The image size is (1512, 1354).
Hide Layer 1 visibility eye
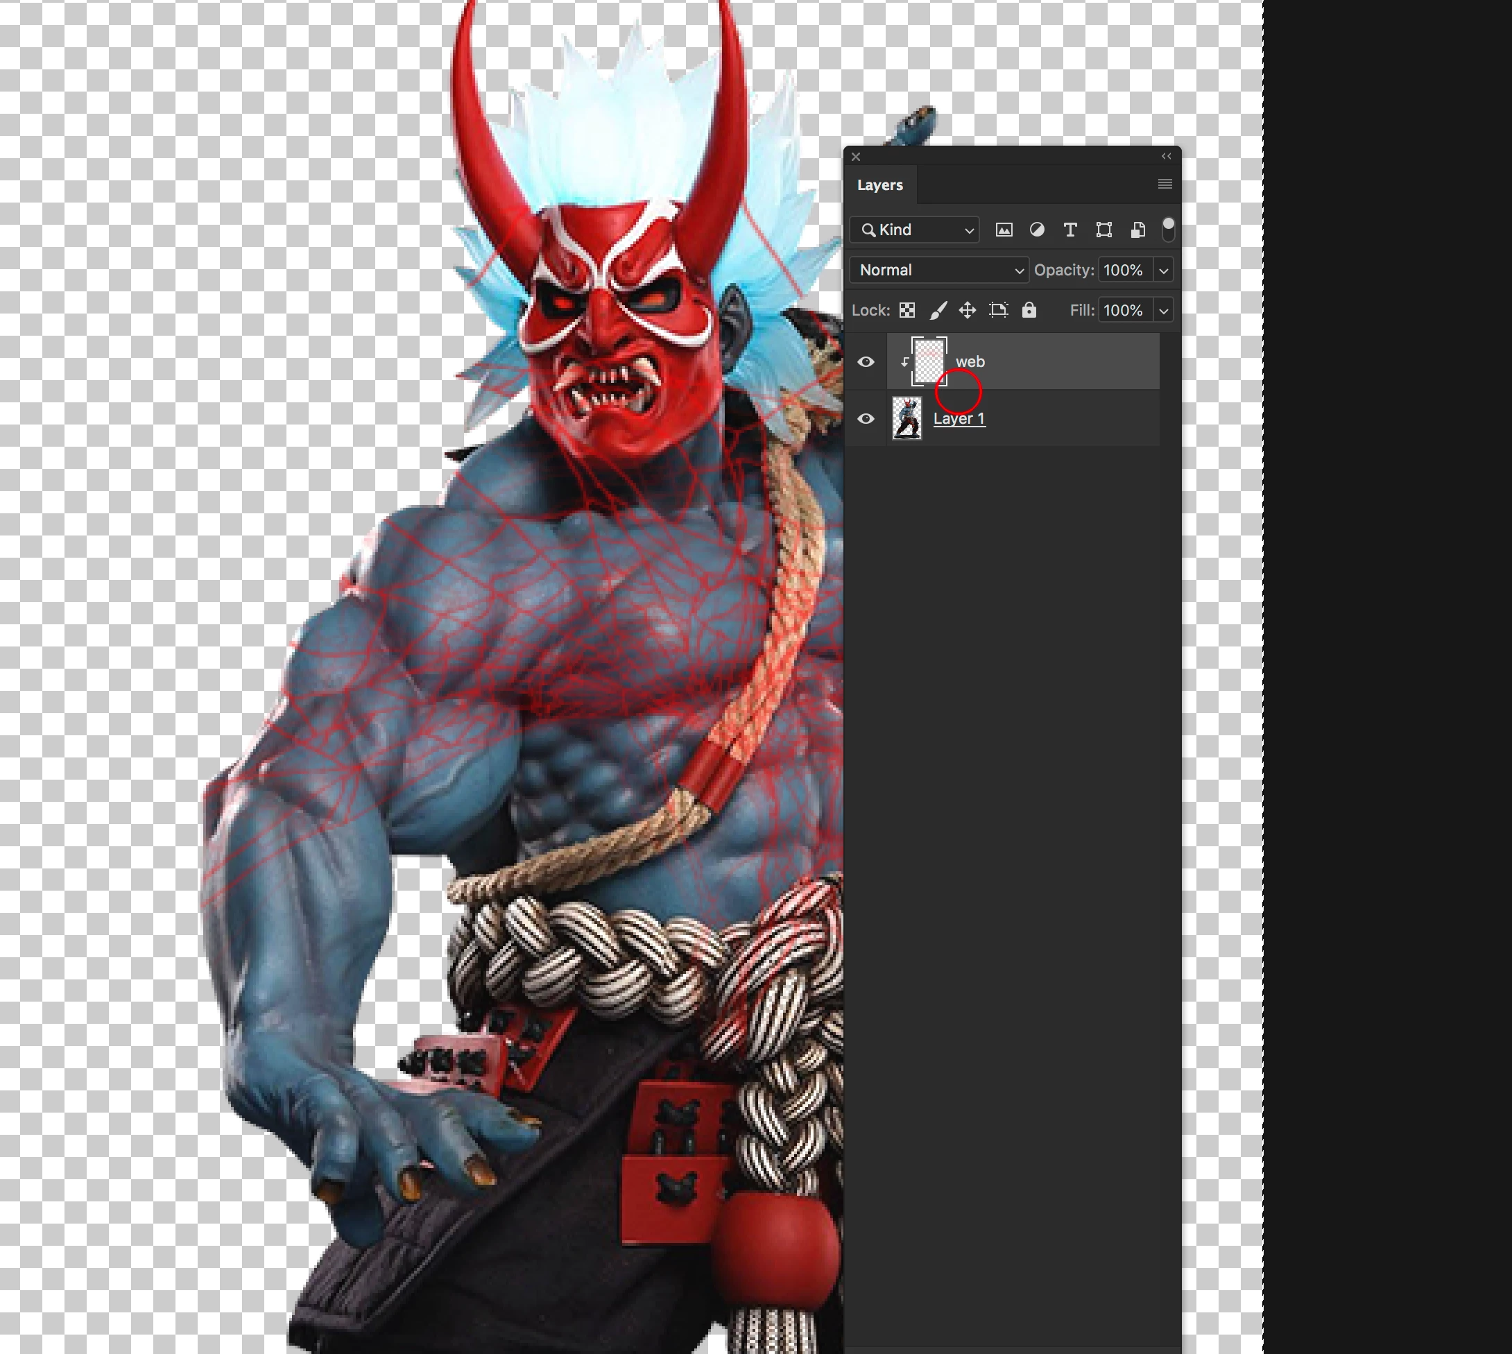[866, 419]
